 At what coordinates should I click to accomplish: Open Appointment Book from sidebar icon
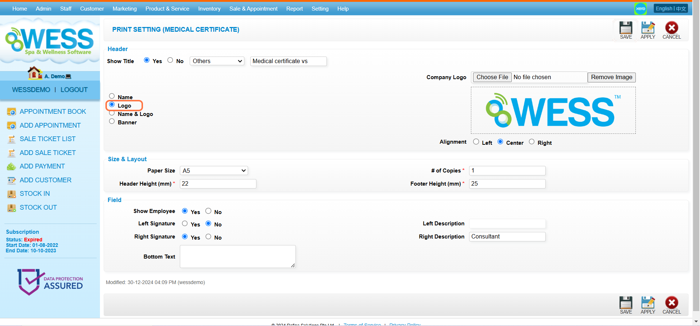(x=11, y=112)
